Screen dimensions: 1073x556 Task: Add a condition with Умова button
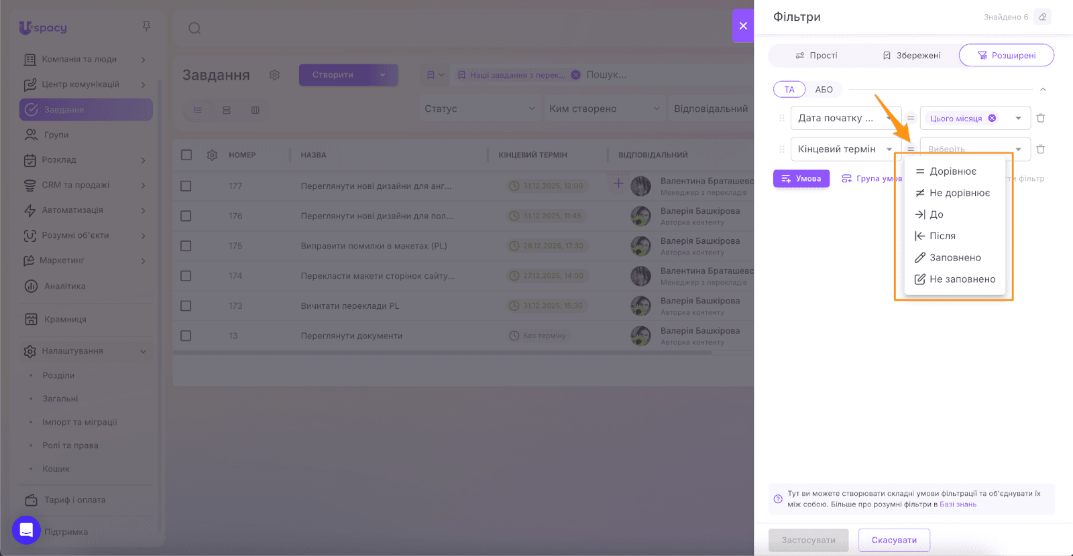[x=801, y=178]
